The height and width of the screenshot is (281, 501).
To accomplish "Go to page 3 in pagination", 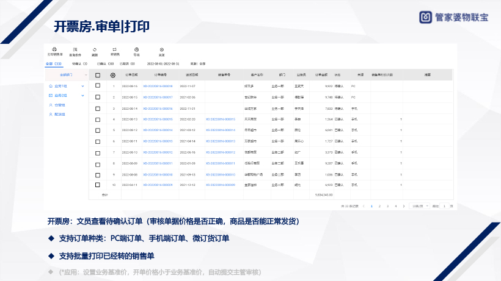I will [387, 206].
